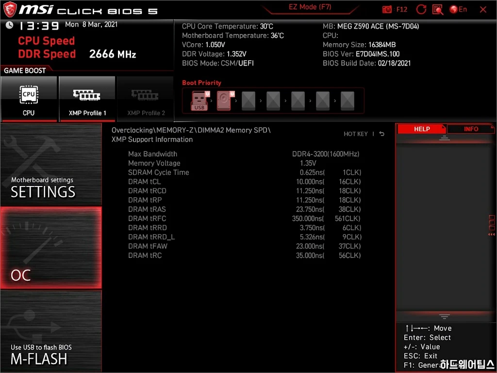
Task: Open the BIOS search magnifier icon
Action: click(438, 10)
